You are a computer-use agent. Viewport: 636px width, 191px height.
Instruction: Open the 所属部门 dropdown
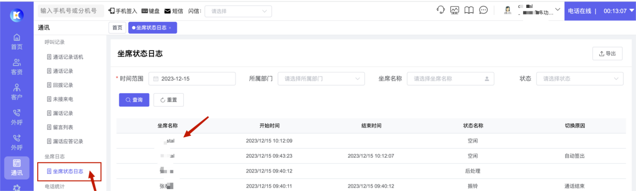321,79
